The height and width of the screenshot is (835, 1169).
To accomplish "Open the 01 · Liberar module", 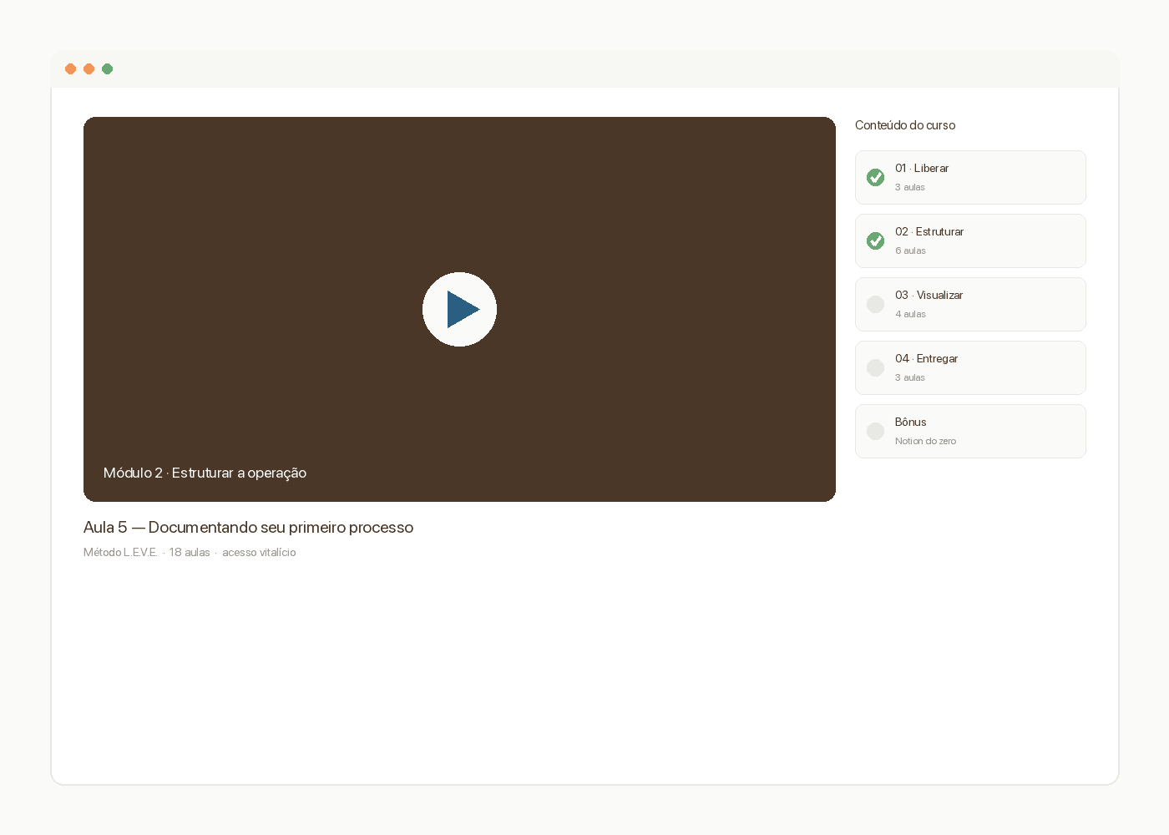I will tap(970, 177).
